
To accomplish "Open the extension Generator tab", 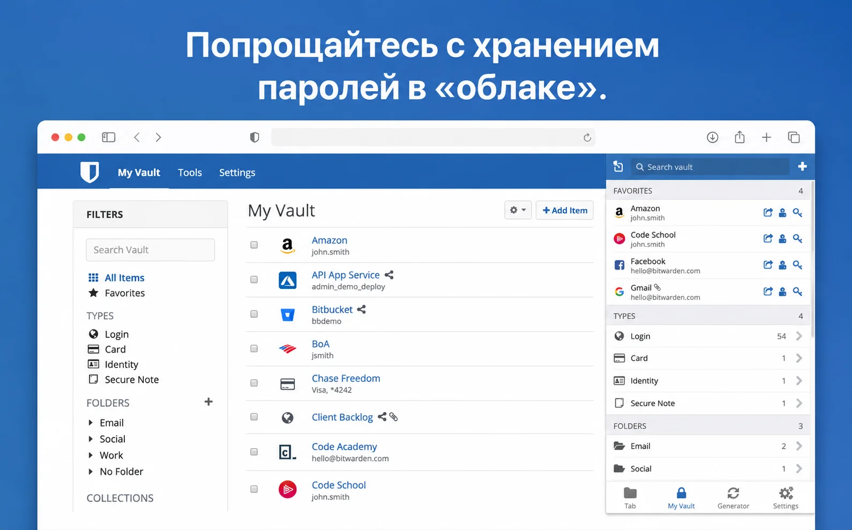I will pos(733,498).
